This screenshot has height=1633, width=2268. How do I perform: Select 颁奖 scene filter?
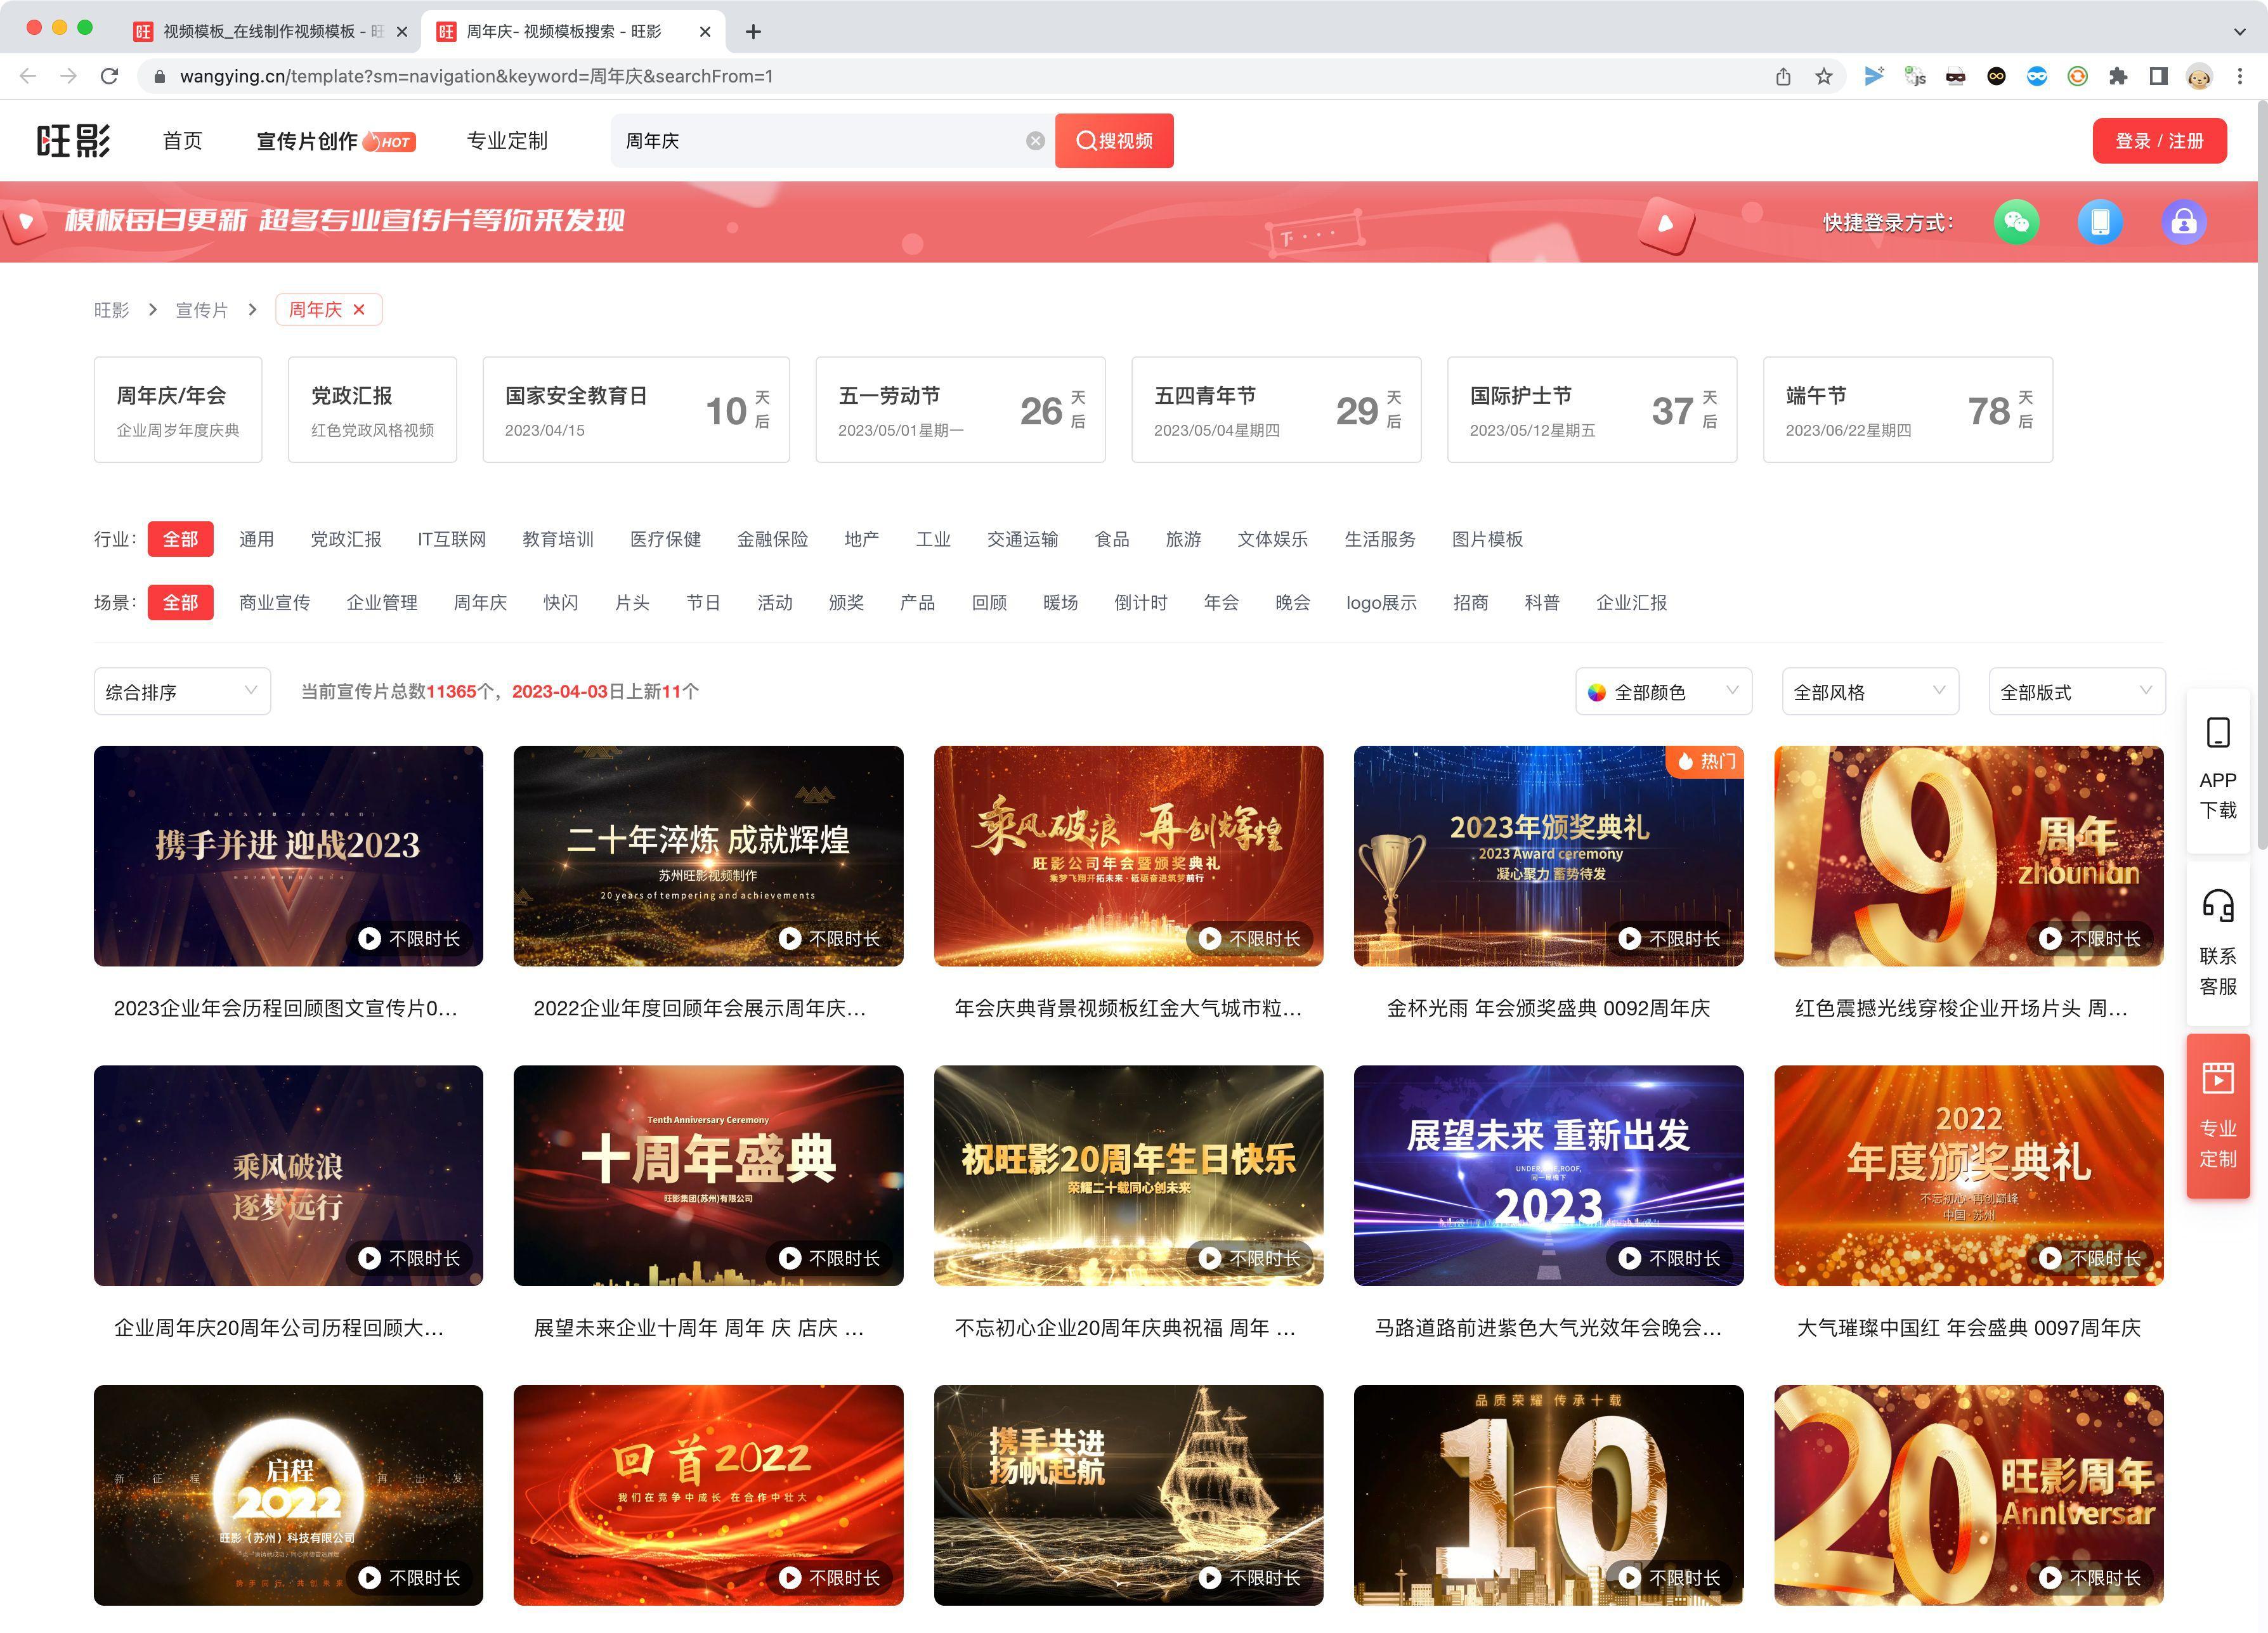coord(846,602)
